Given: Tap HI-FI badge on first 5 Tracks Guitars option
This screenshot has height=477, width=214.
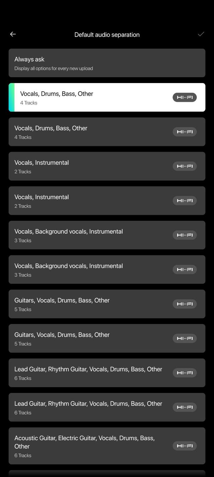Looking at the screenshot, I should point(185,304).
